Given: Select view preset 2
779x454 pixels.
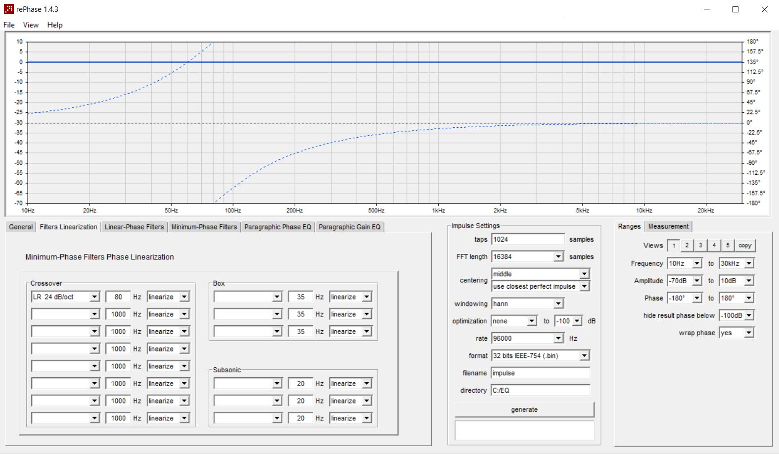Looking at the screenshot, I should 687,246.
